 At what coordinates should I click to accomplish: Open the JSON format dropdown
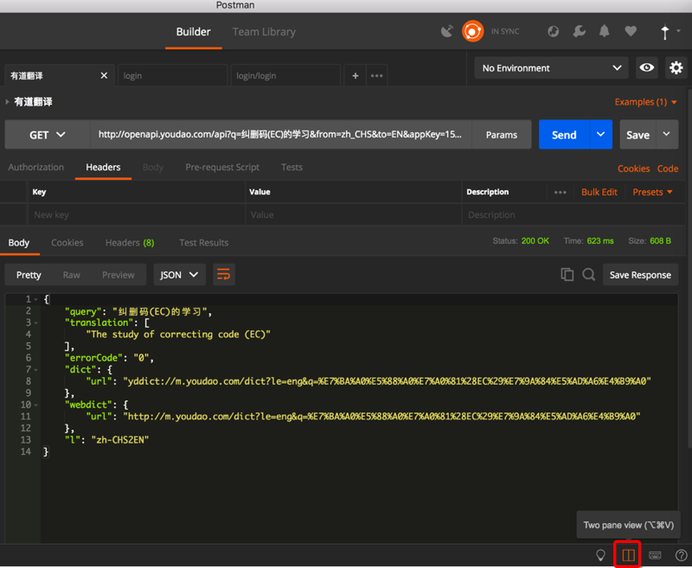point(179,275)
